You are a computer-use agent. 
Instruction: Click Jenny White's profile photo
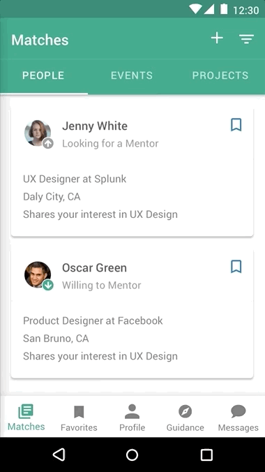click(x=38, y=133)
